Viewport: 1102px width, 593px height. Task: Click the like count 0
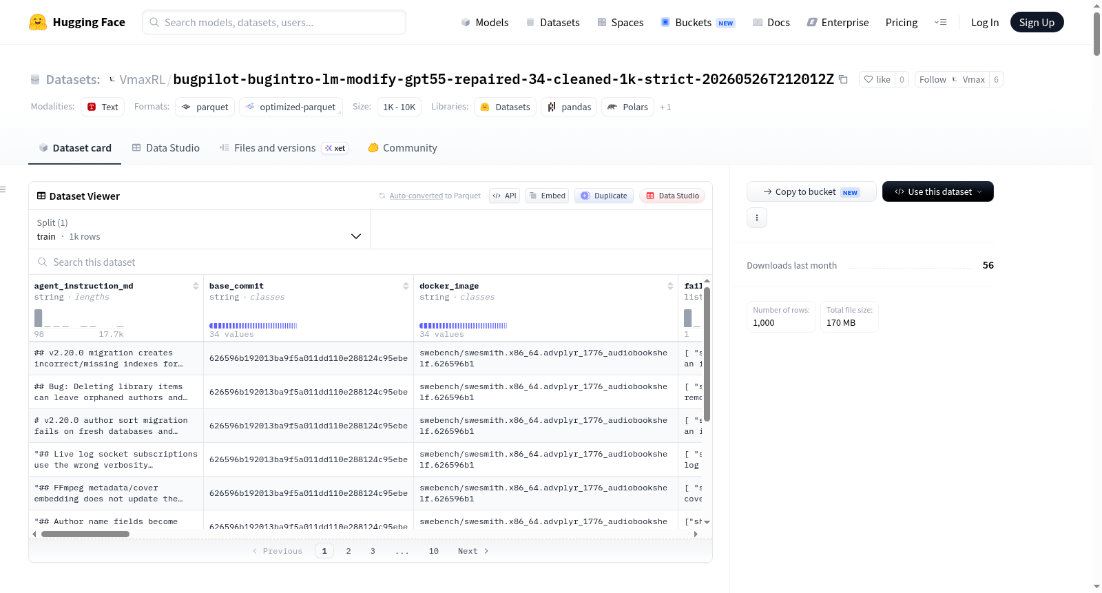pos(902,79)
